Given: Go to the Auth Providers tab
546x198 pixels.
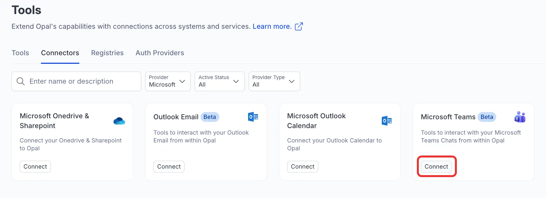Looking at the screenshot, I should click(160, 53).
